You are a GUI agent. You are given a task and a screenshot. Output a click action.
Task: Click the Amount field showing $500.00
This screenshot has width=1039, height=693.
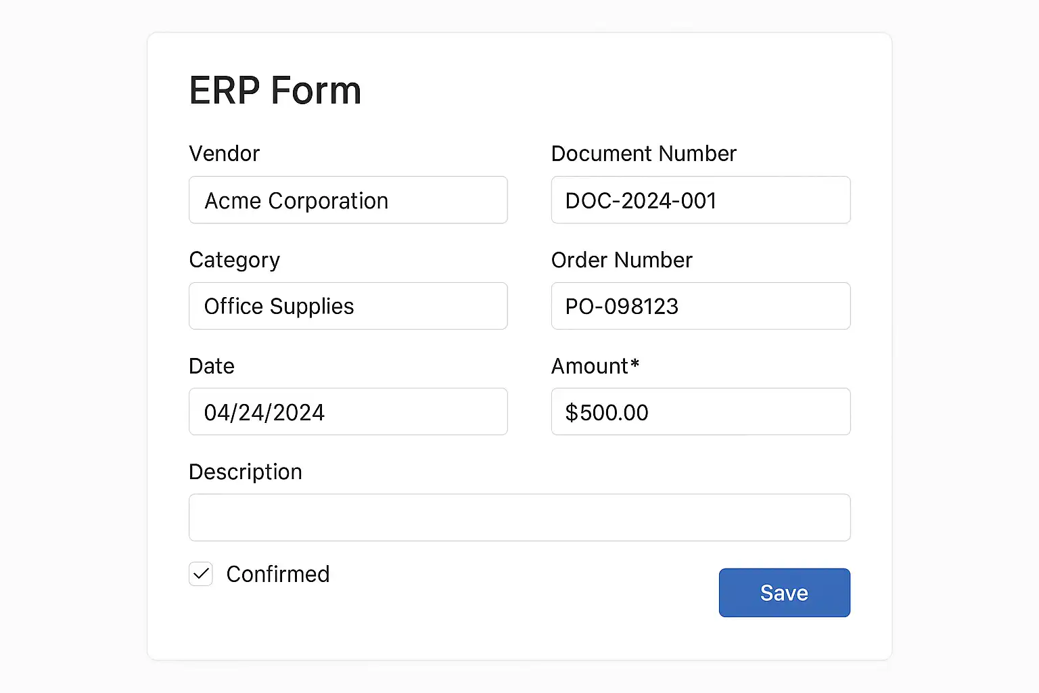(x=700, y=412)
